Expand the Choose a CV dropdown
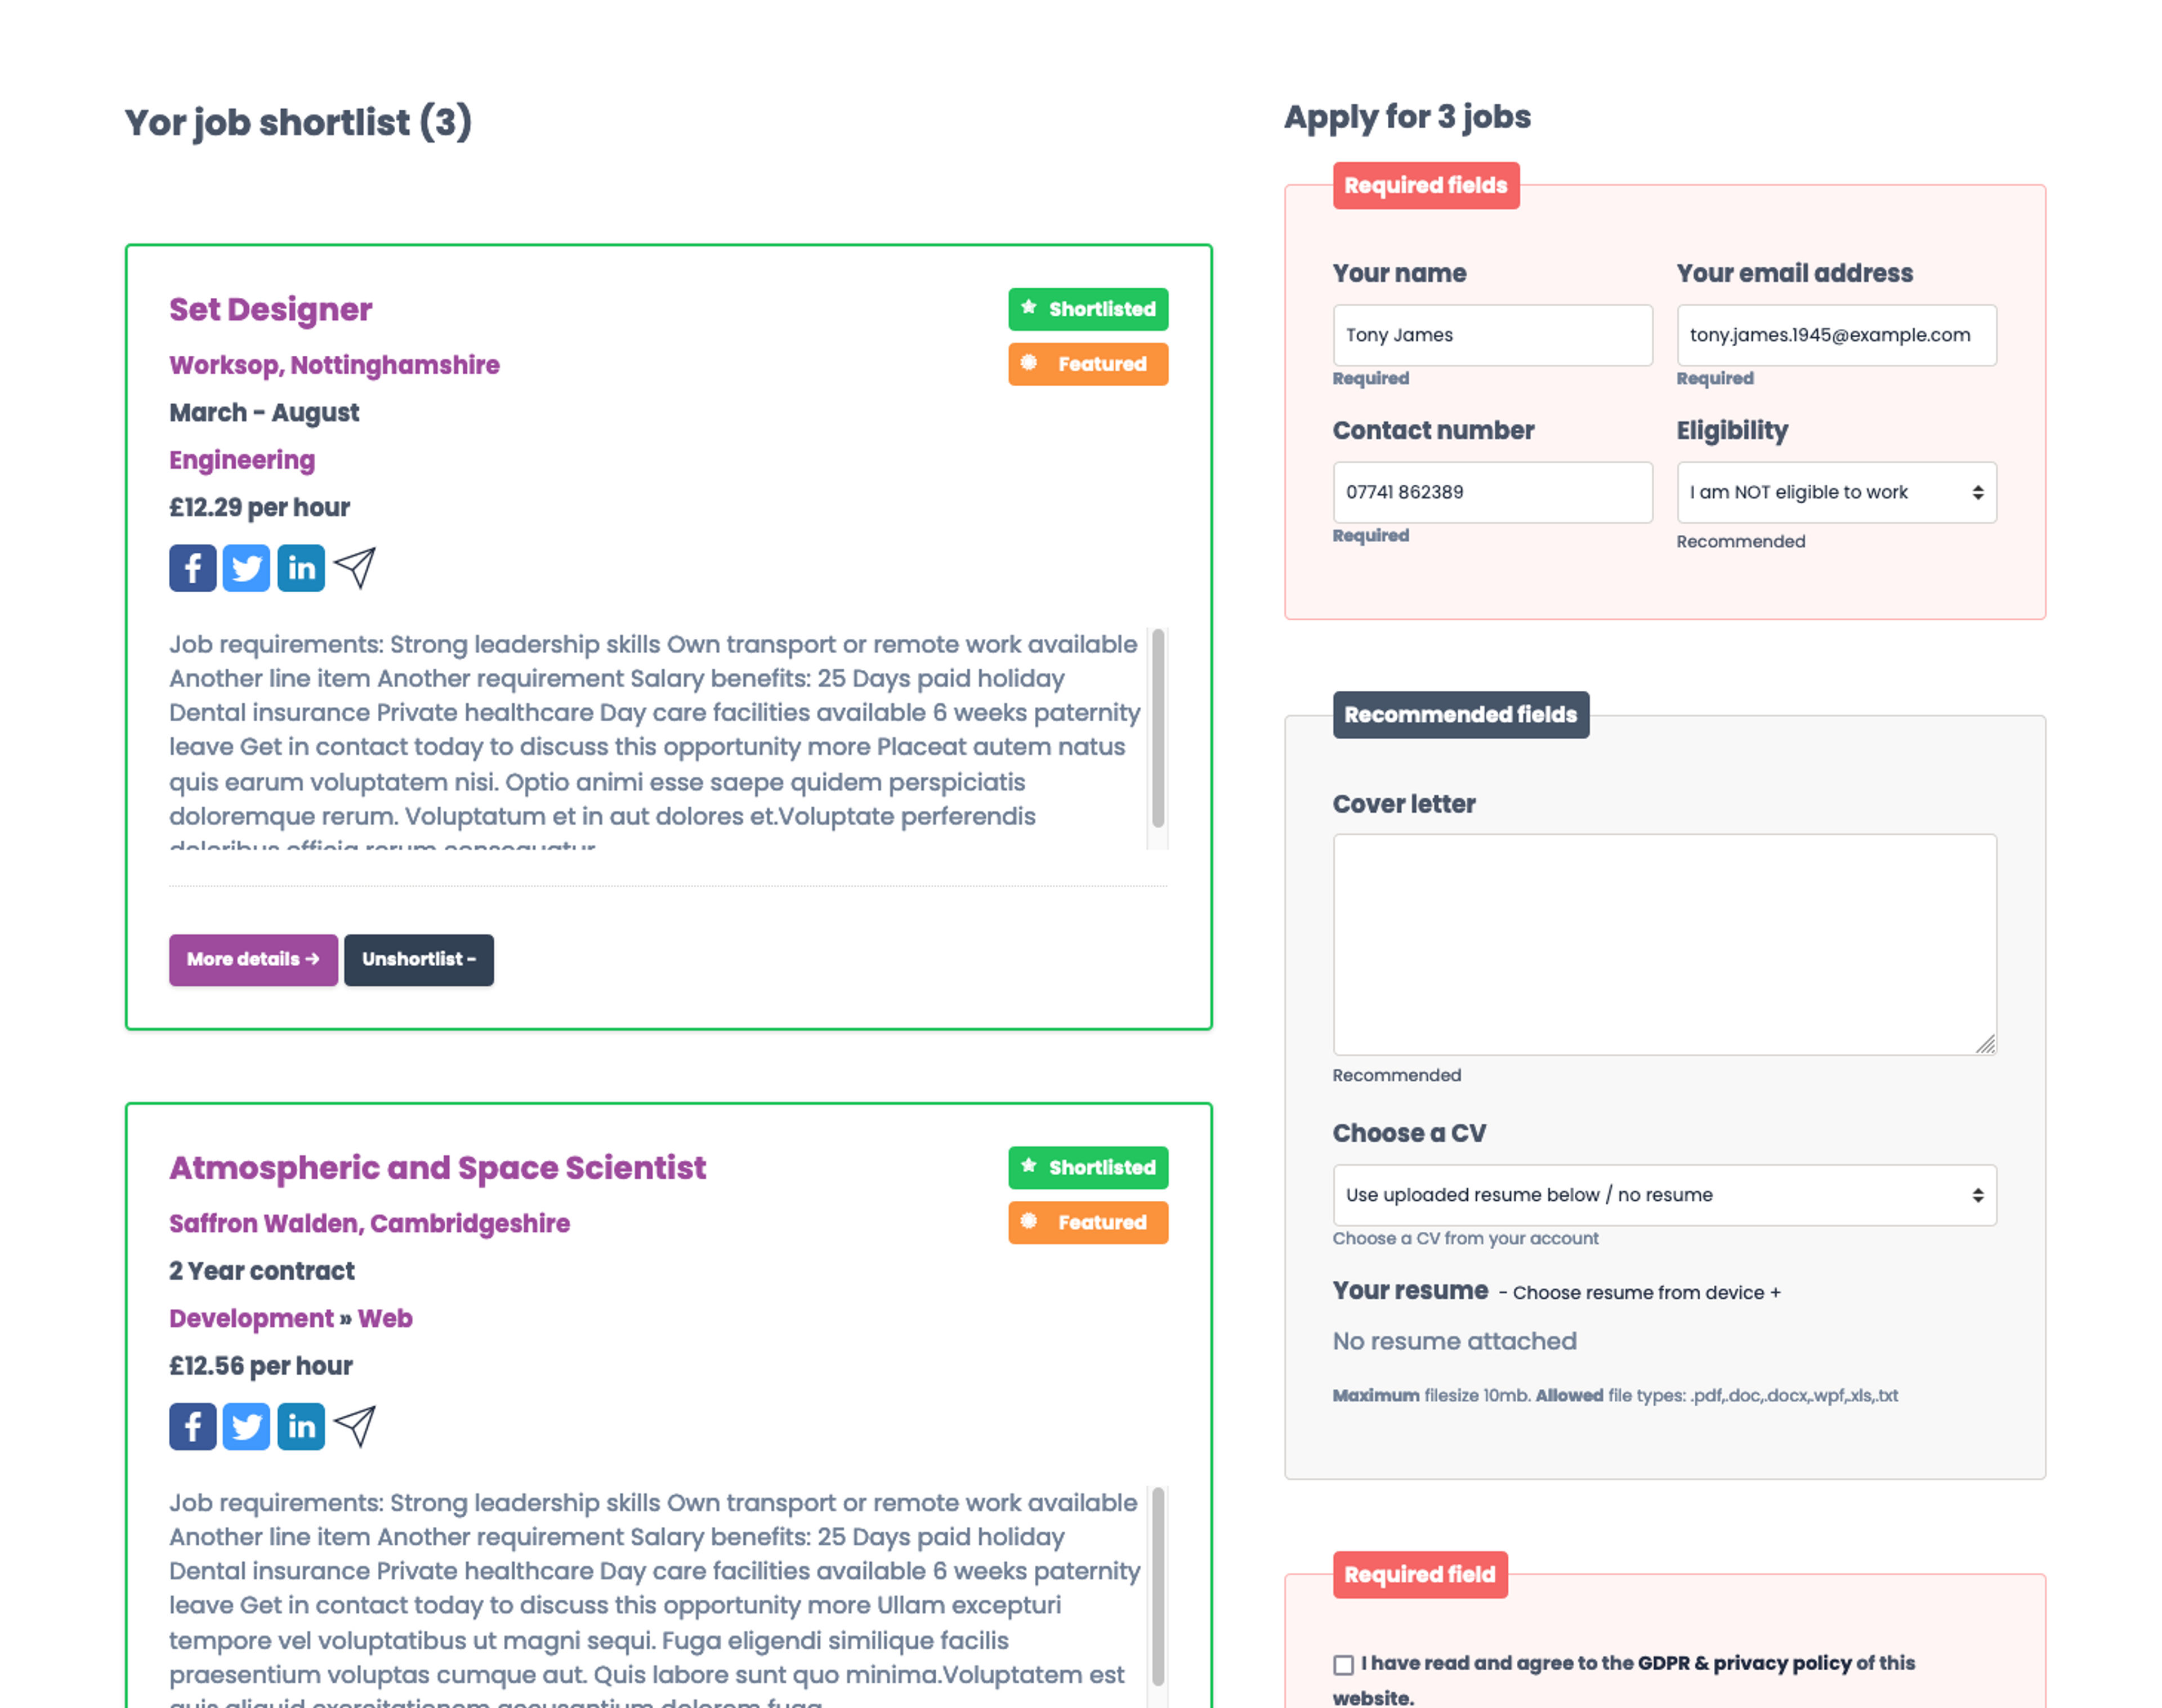Viewport: 2162px width, 1708px height. [1664, 1195]
